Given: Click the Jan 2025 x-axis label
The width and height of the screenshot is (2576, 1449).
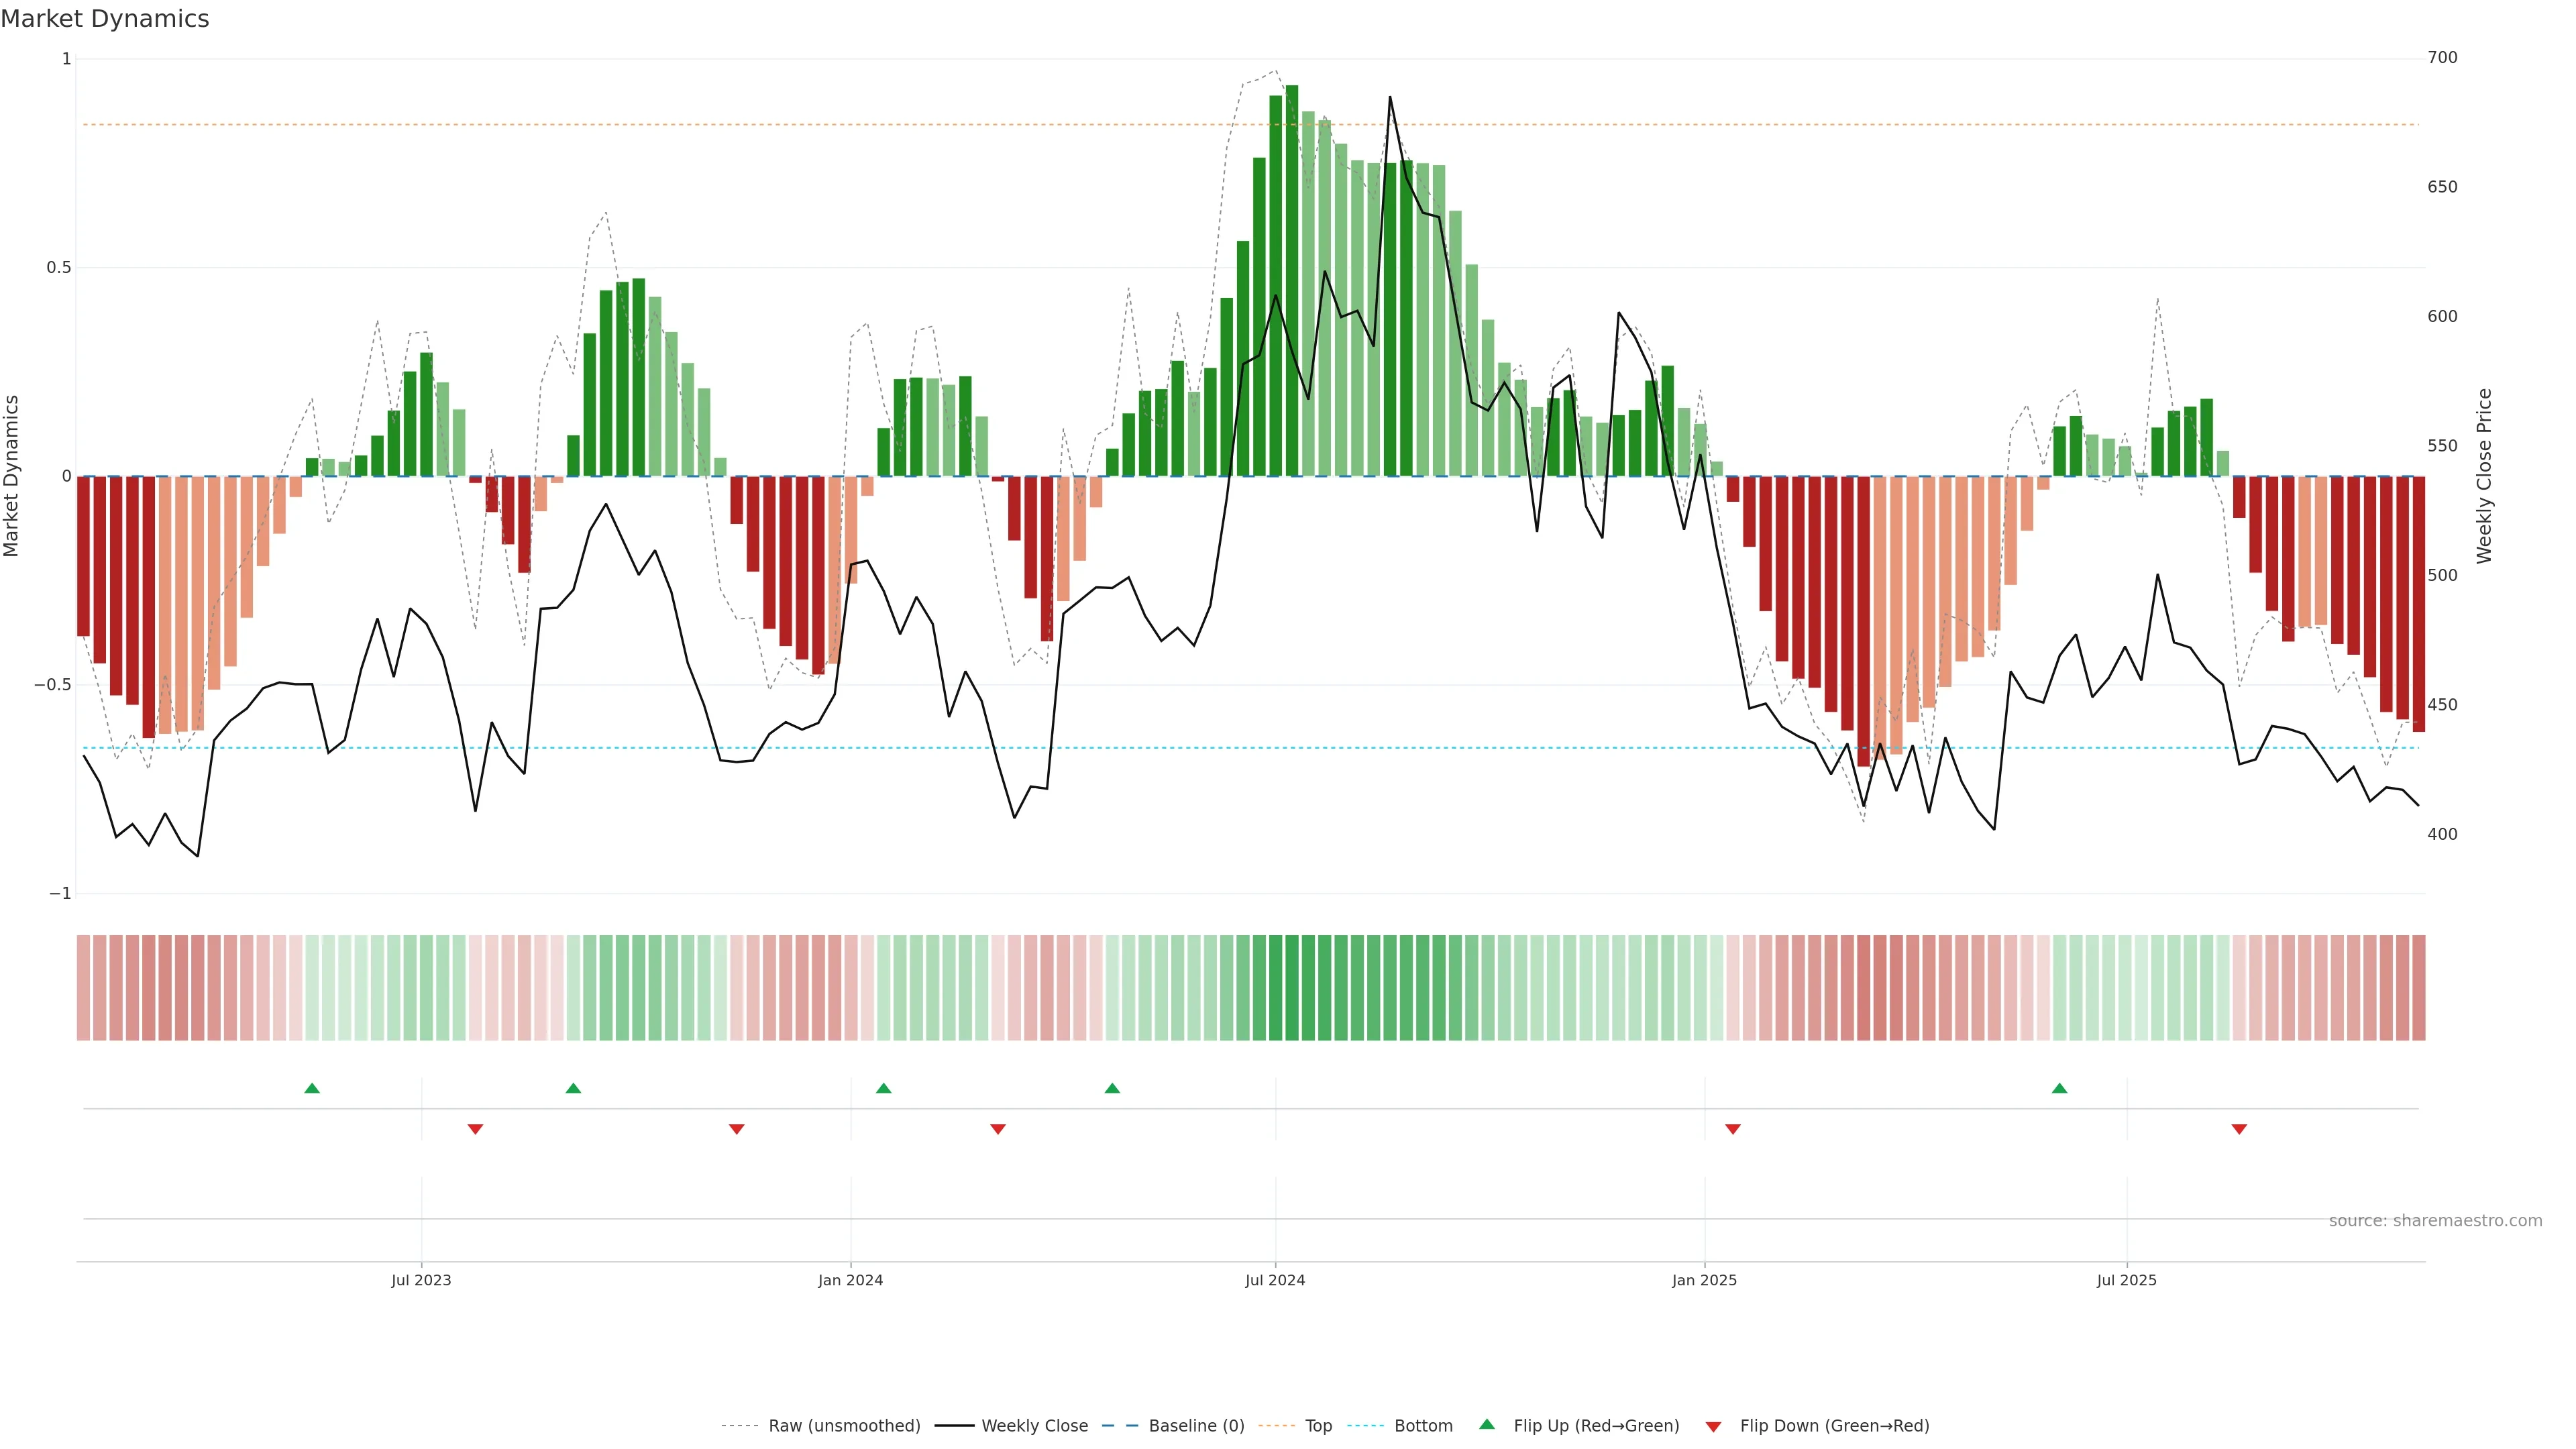Looking at the screenshot, I should point(1704,1280).
